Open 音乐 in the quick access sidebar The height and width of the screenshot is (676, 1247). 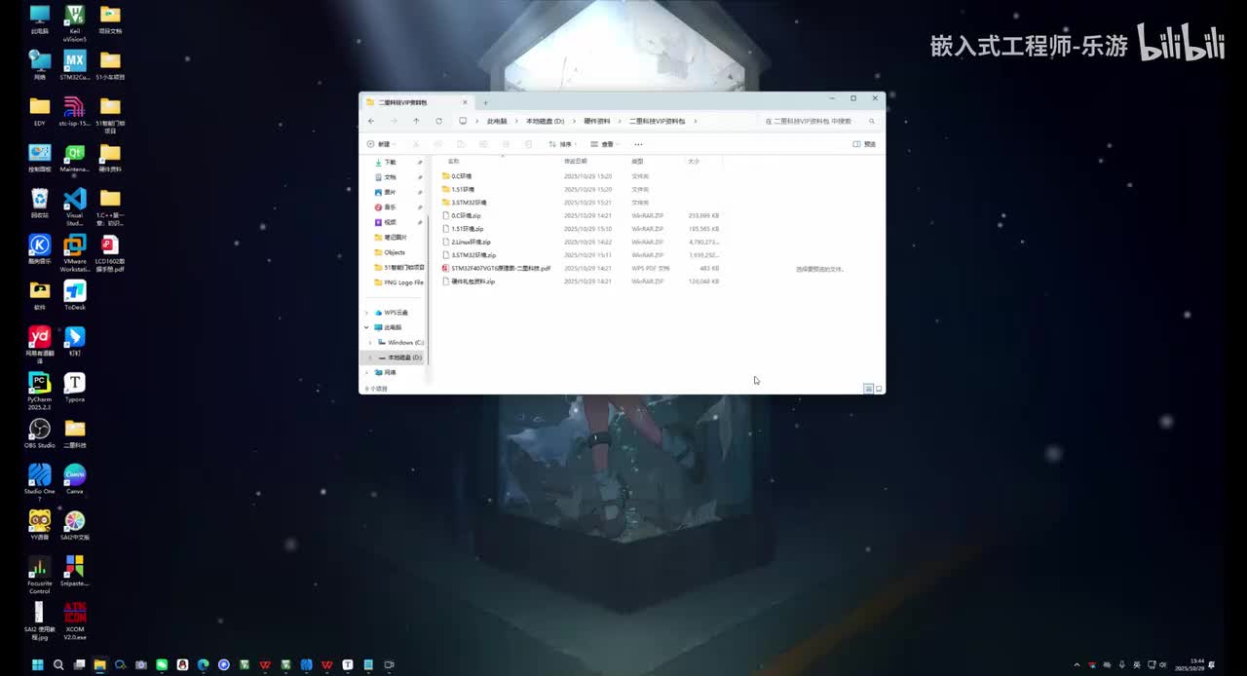click(x=390, y=207)
